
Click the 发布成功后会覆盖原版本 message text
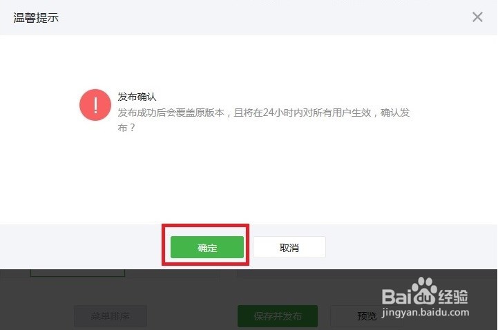tap(171, 113)
